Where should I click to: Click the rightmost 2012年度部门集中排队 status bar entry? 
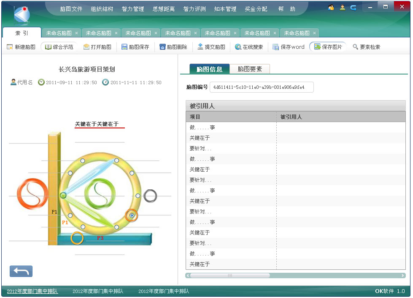coord(164,291)
